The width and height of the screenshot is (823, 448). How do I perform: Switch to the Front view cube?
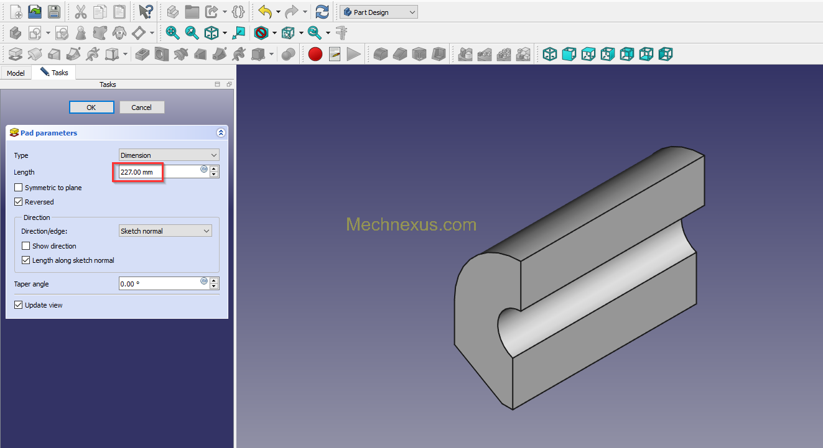tap(569, 54)
